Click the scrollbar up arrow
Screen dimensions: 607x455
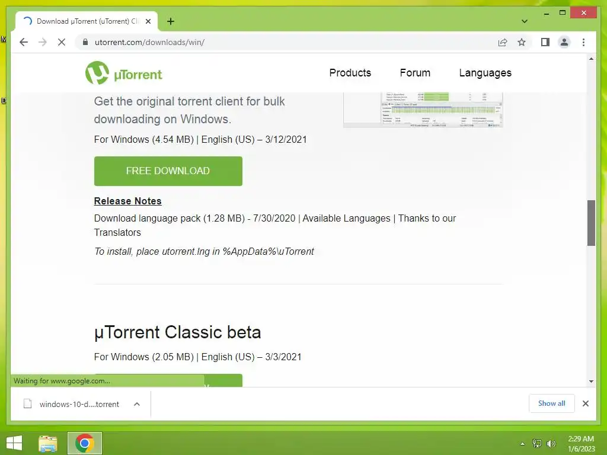(591, 59)
